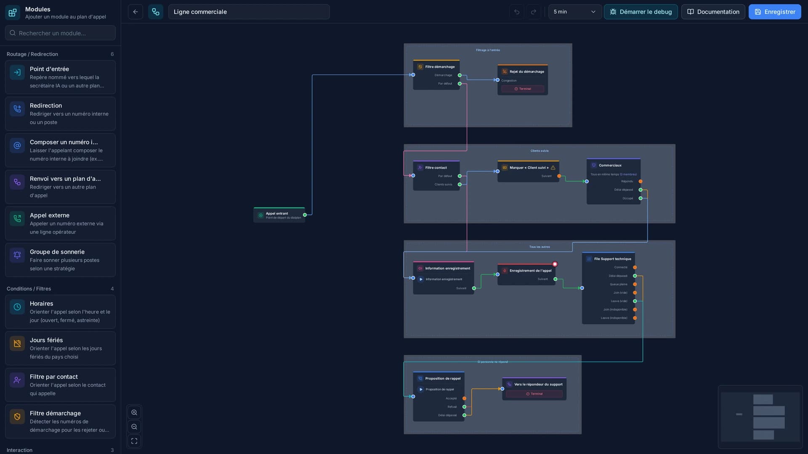Click the red recording badge on Enregistrement de l'appel
The width and height of the screenshot is (808, 454).
point(555,264)
